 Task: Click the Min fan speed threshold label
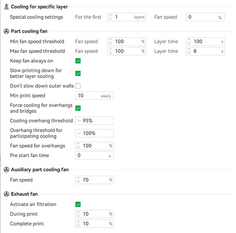coord(37,41)
